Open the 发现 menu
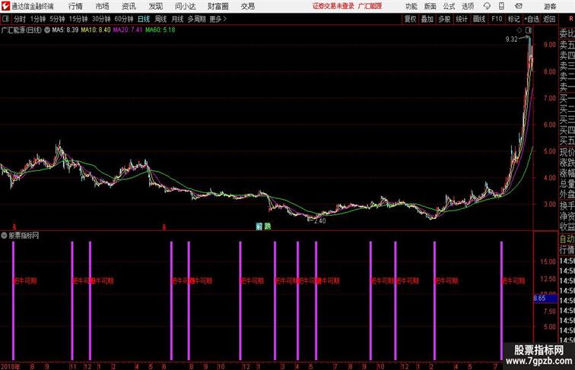 [155, 6]
